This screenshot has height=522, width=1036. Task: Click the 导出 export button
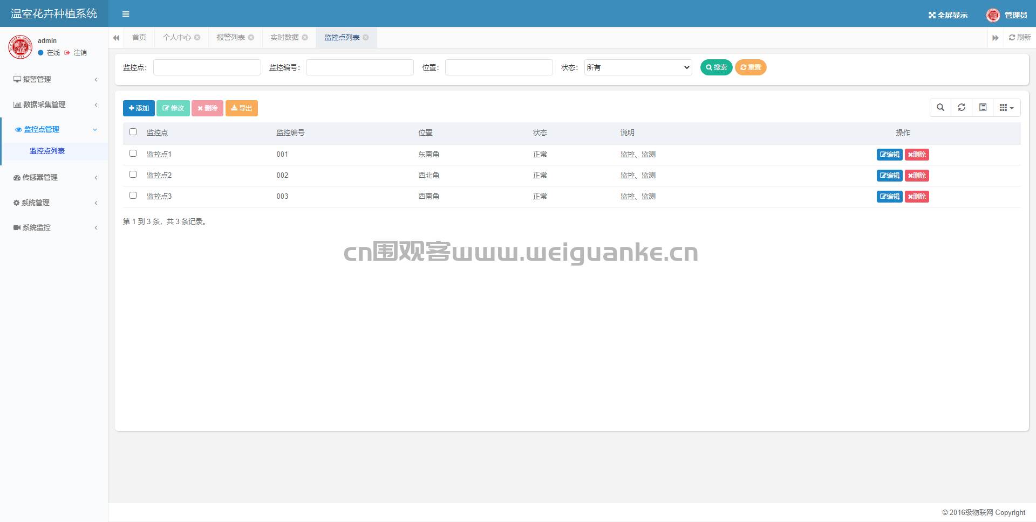[x=242, y=108]
